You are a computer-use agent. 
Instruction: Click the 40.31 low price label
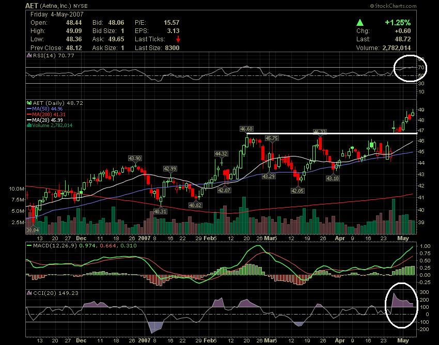[161, 211]
